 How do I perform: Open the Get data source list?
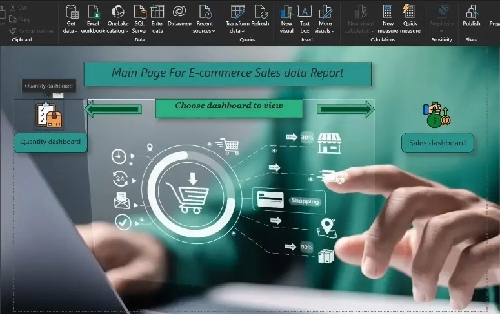coord(71,19)
